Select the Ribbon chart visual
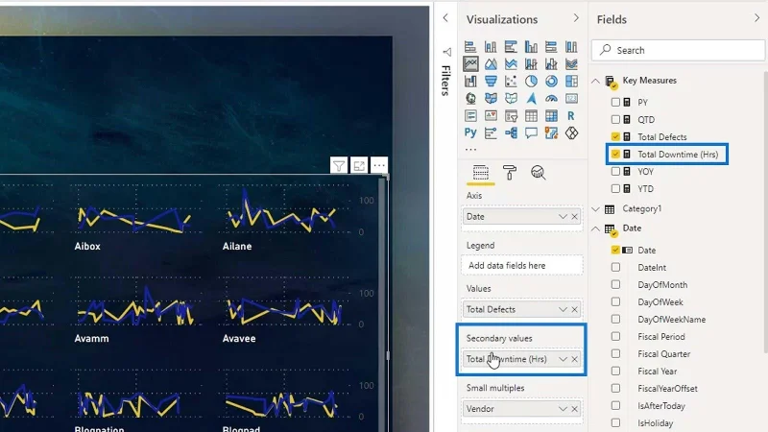 [x=571, y=63]
